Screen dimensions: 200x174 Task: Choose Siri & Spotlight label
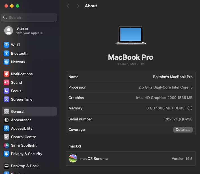24,145
